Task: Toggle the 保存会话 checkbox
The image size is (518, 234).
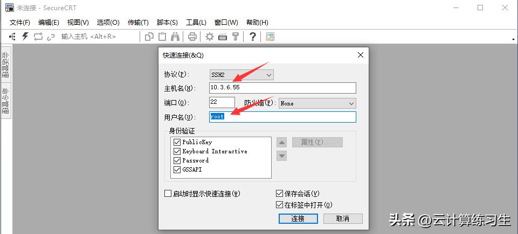Action: pyautogui.click(x=279, y=194)
